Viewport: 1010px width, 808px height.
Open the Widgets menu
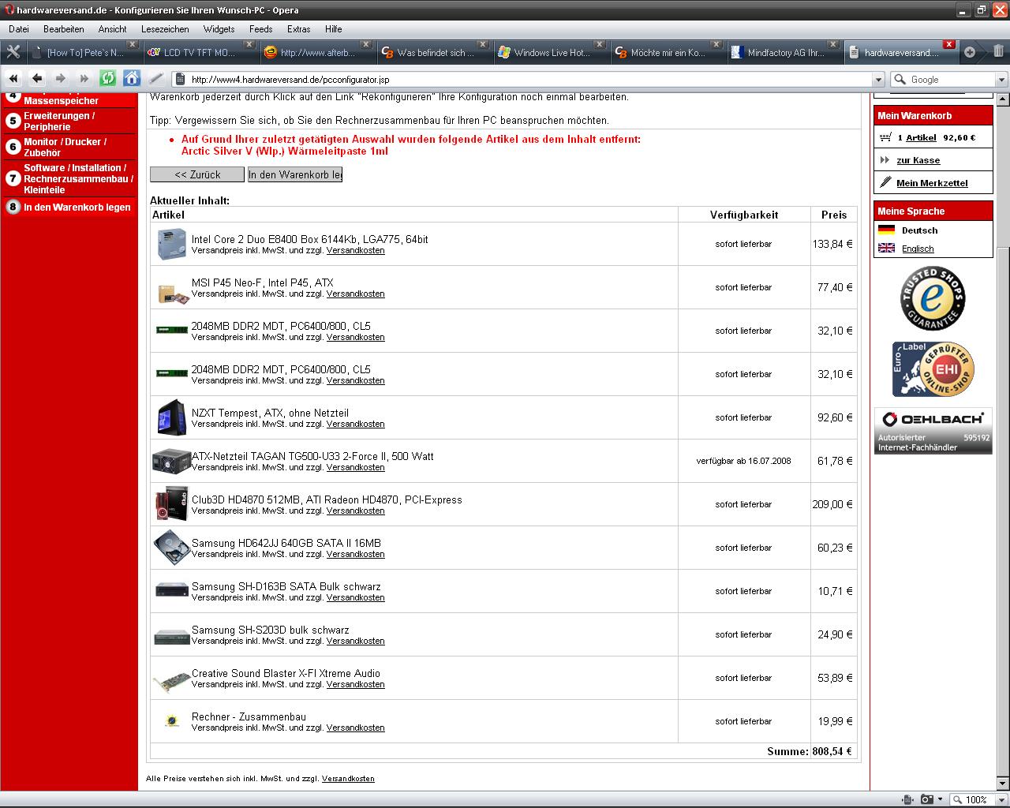click(x=219, y=28)
